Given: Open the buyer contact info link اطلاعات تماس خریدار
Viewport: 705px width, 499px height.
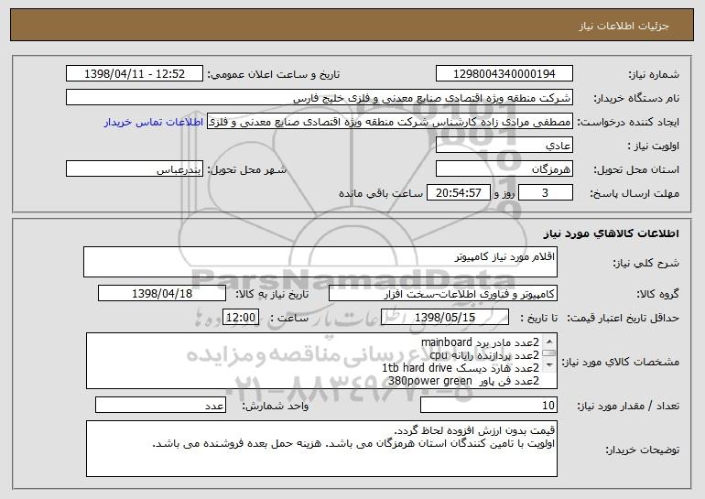Looking at the screenshot, I should 153,122.
